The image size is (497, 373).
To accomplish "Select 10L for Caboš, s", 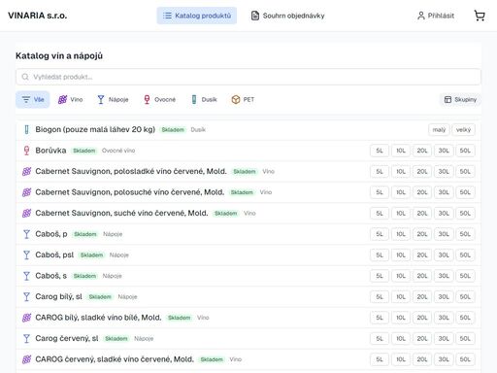I will (x=401, y=276).
